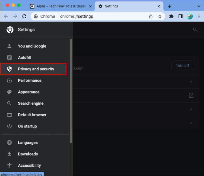Image resolution: width=204 pixels, height=176 pixels.
Task: Expand the last settings row arrow
Action: [191, 123]
